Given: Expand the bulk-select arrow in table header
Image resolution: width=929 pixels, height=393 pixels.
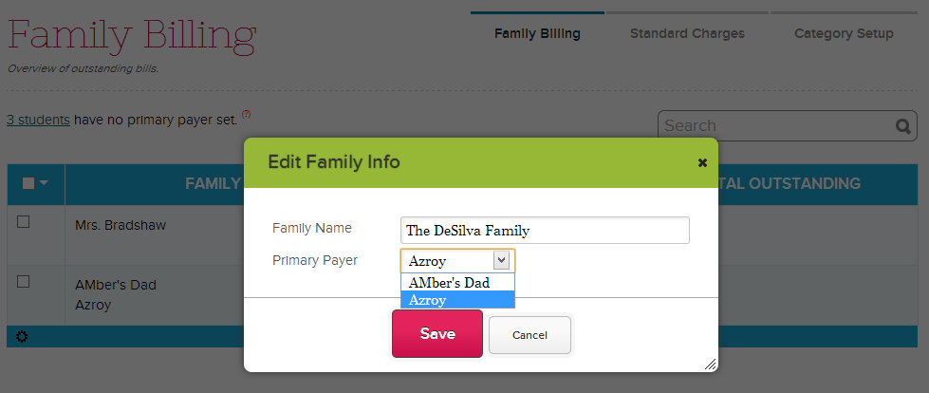Looking at the screenshot, I should (x=44, y=183).
